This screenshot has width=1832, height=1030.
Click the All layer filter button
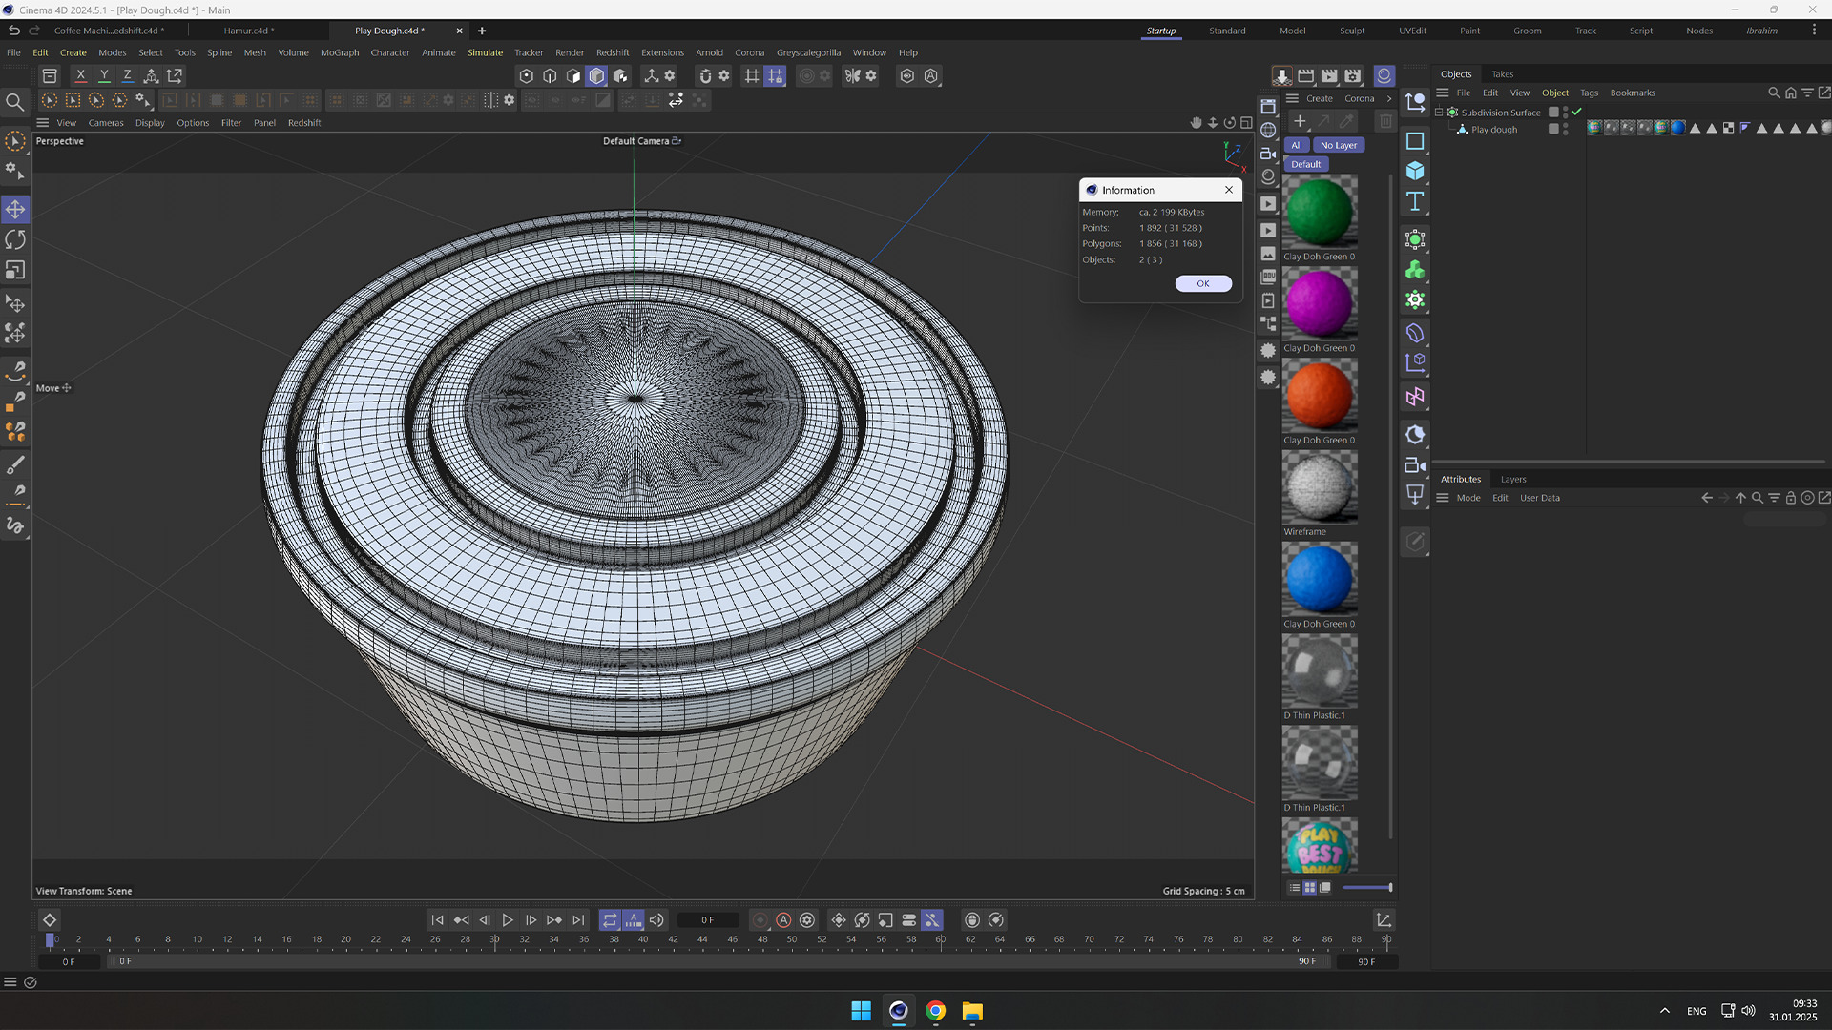[1297, 145]
